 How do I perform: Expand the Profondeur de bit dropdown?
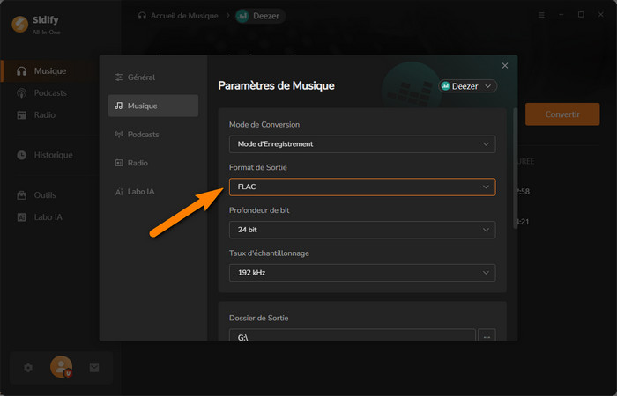pyautogui.click(x=361, y=230)
